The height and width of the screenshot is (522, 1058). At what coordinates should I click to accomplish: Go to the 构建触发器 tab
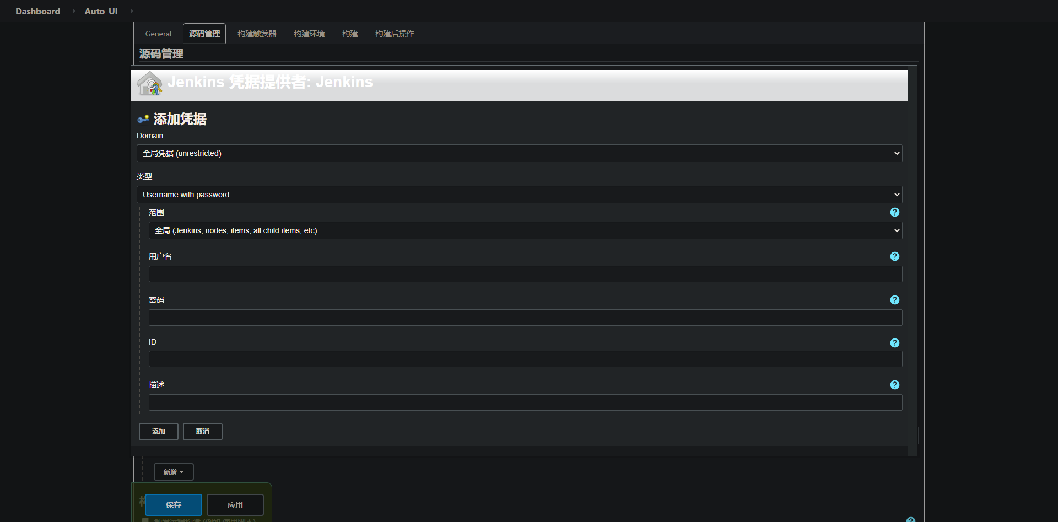[x=257, y=34]
